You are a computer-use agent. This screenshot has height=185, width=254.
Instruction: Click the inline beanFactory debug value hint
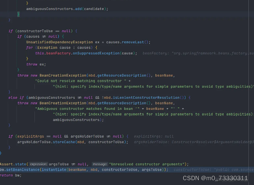click(x=198, y=53)
